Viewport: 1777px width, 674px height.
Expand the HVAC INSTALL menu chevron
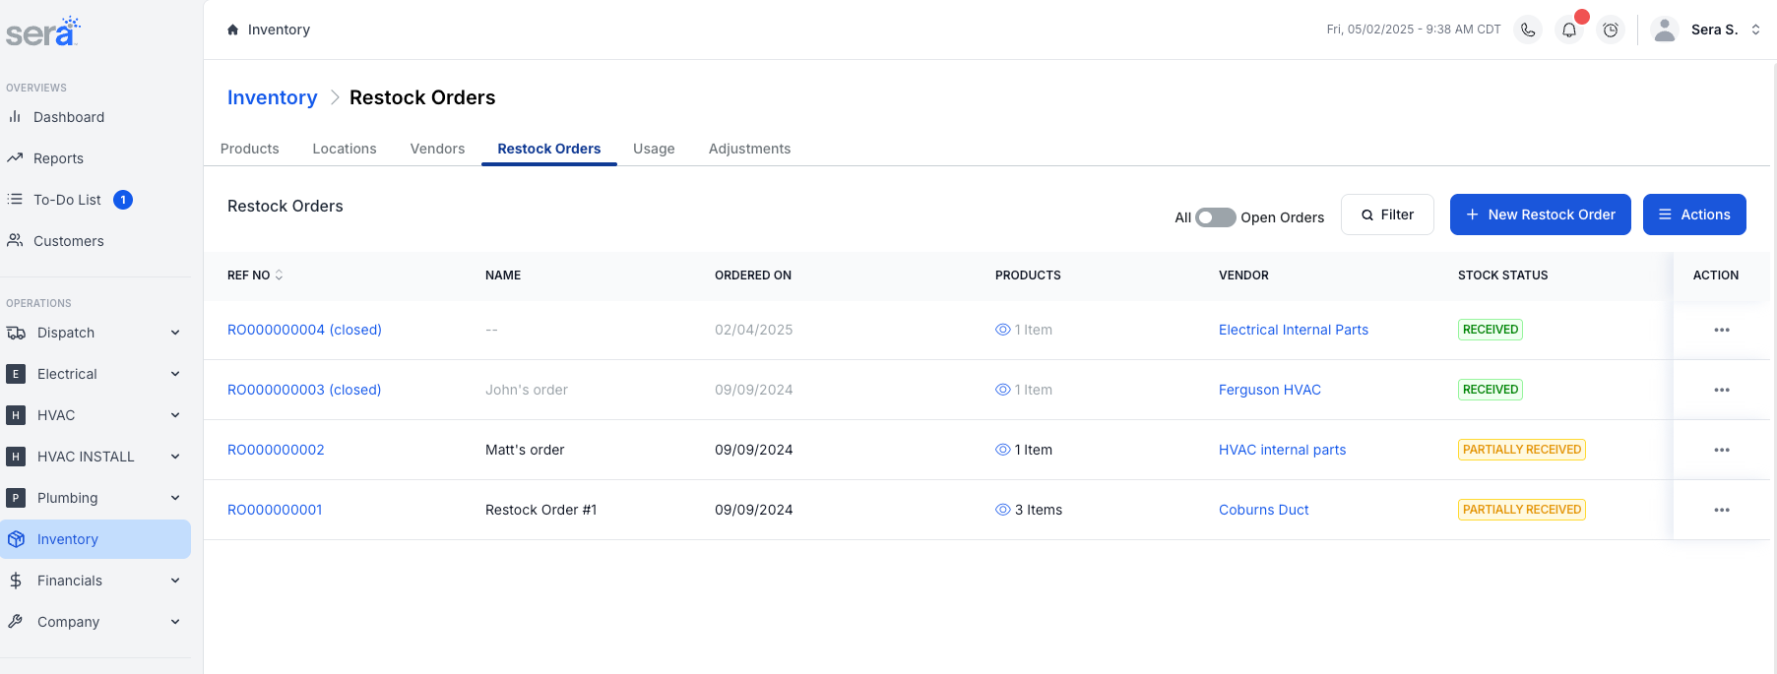pos(175,457)
